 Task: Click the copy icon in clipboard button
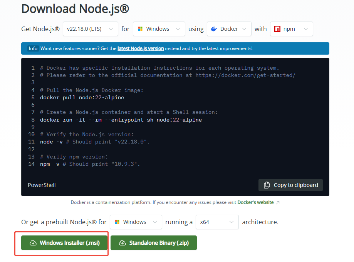pyautogui.click(x=267, y=185)
